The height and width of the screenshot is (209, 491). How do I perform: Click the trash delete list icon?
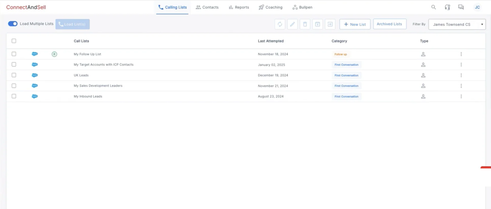[x=305, y=24]
